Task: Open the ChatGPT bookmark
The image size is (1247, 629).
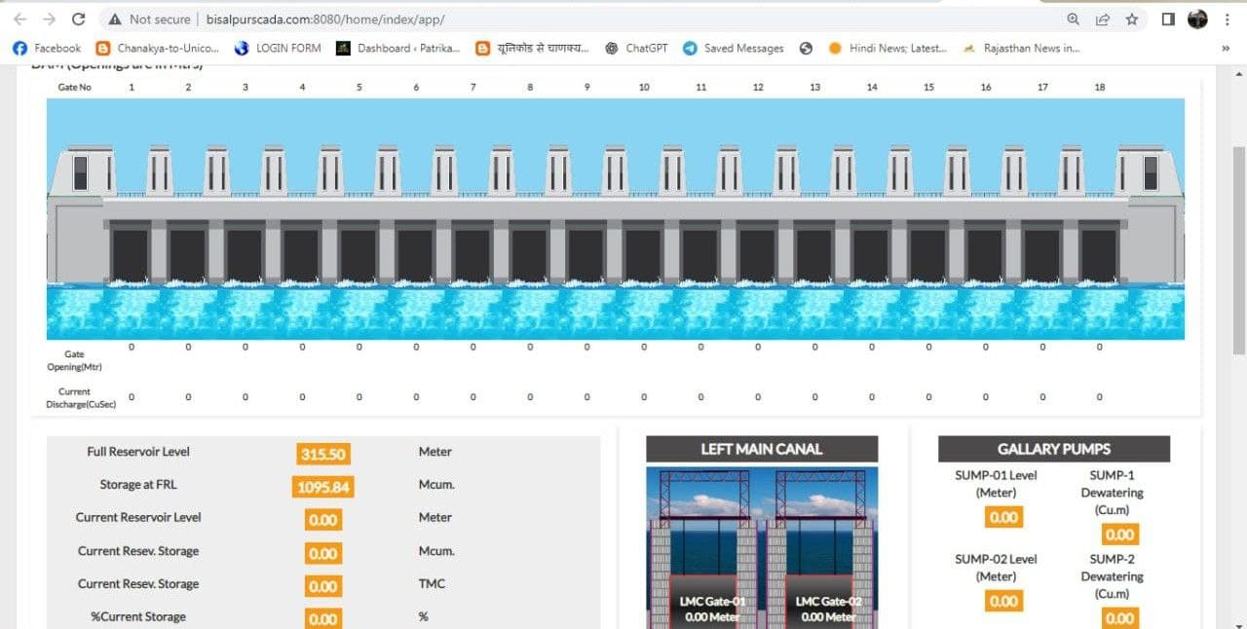Action: [636, 48]
